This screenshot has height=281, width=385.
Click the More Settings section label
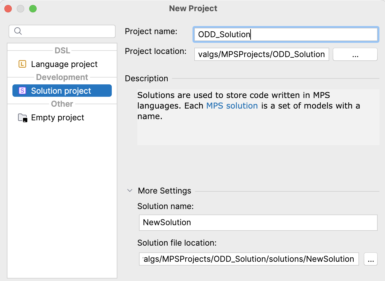click(164, 190)
